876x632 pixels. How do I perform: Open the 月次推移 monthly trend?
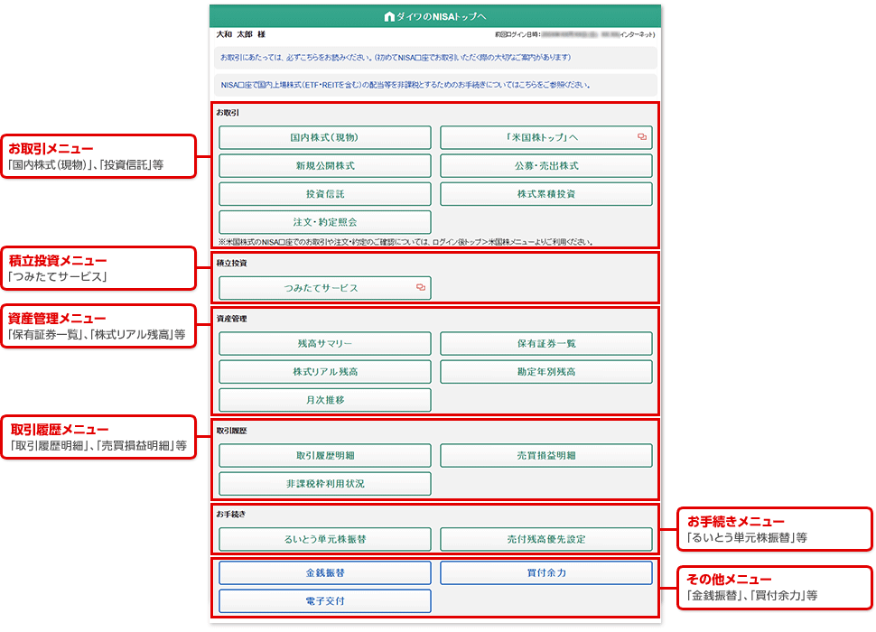click(325, 400)
